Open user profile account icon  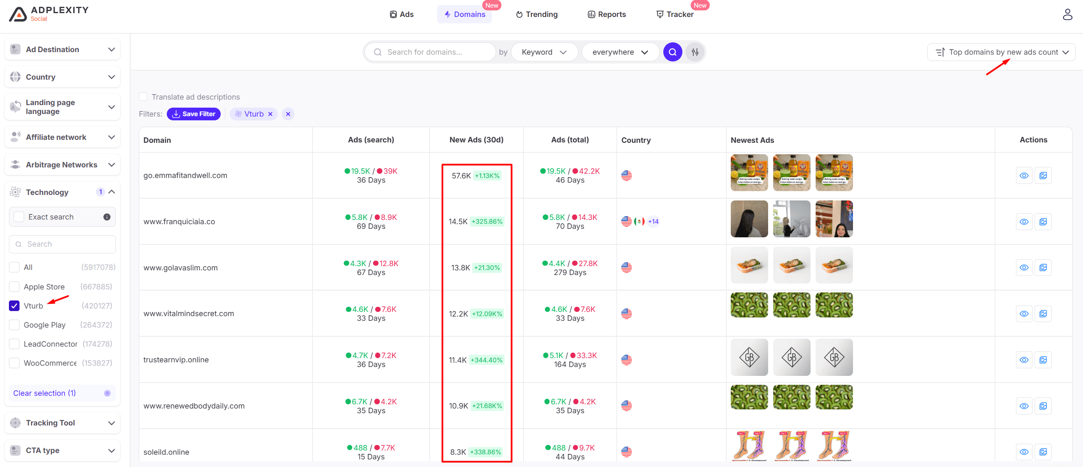1067,14
